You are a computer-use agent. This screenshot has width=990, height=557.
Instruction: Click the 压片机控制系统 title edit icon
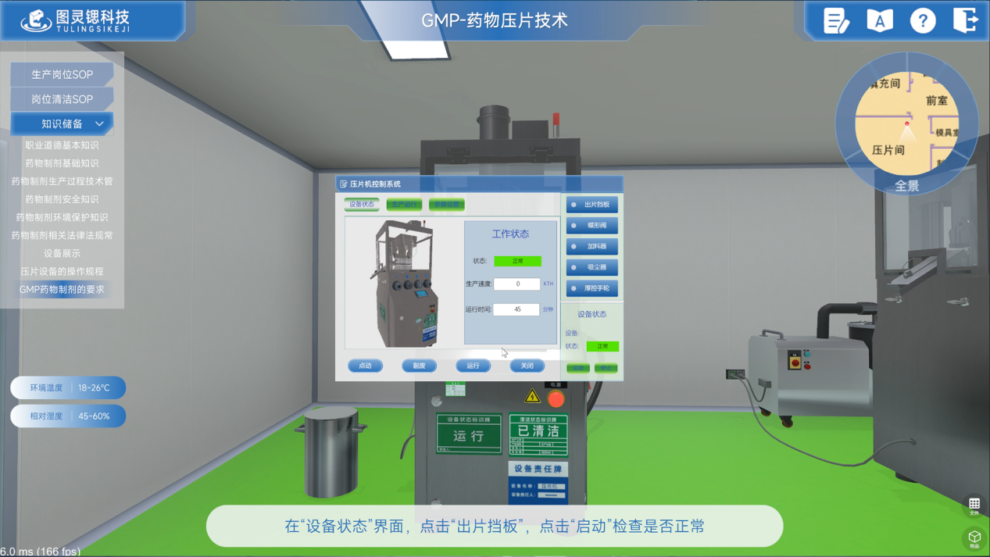343,184
